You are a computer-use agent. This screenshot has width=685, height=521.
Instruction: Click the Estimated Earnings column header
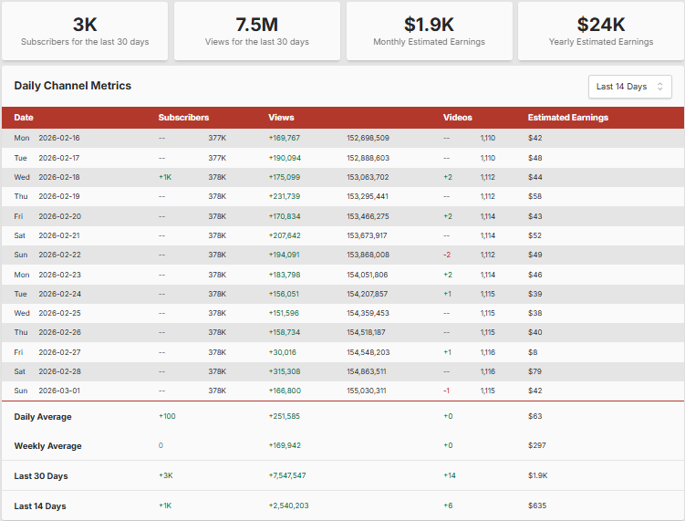click(567, 118)
